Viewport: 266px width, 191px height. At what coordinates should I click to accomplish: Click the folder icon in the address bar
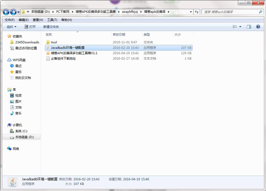click(x=23, y=12)
